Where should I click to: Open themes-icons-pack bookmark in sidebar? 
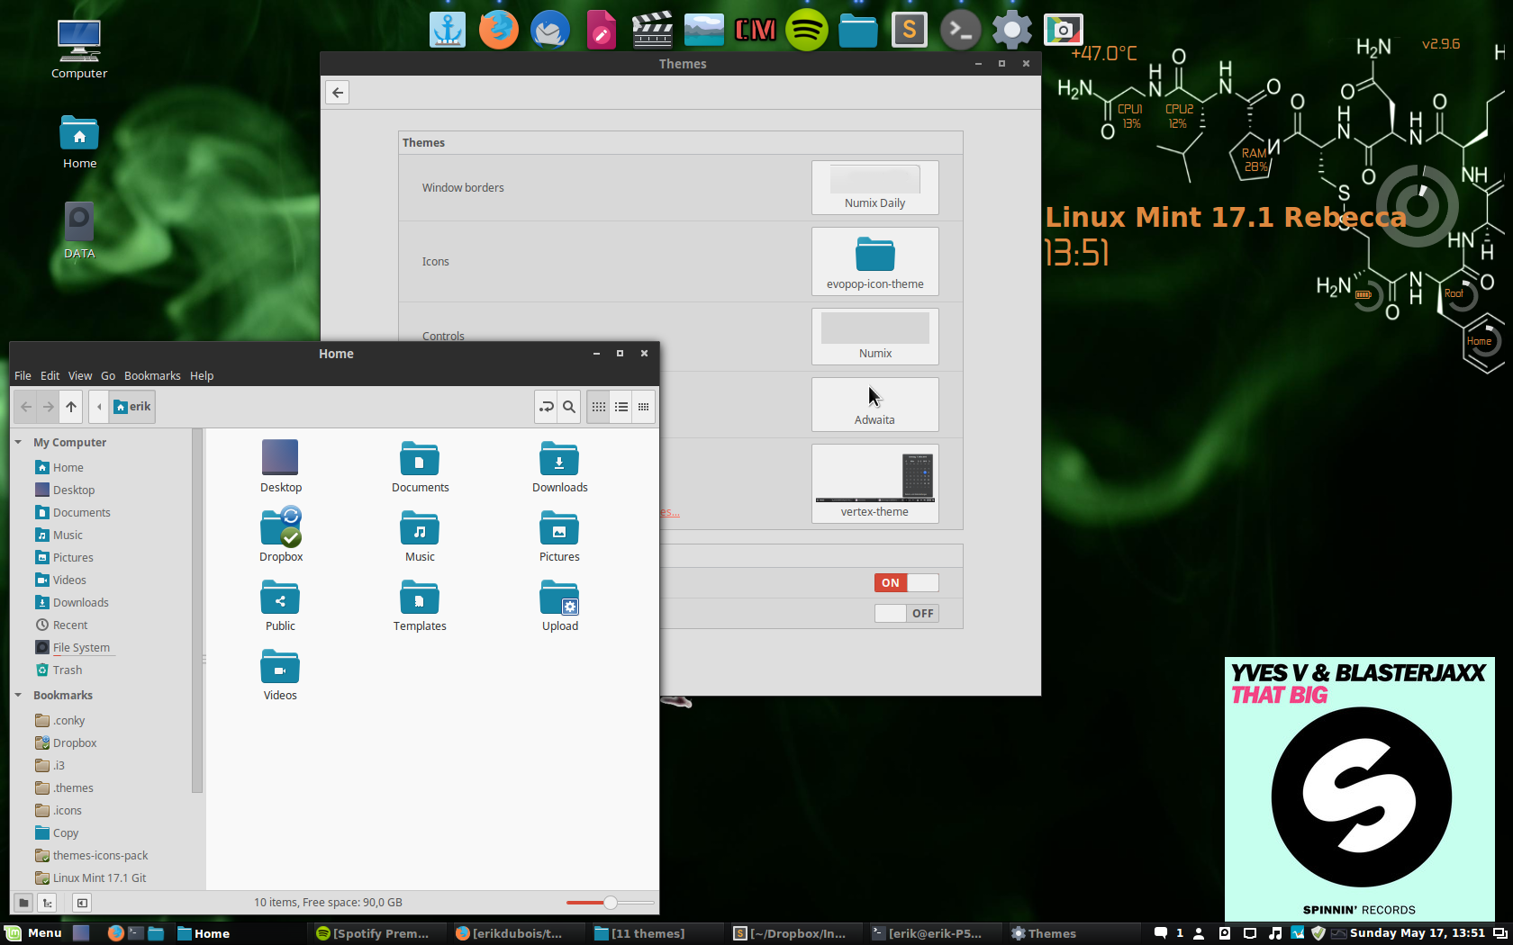click(91, 855)
